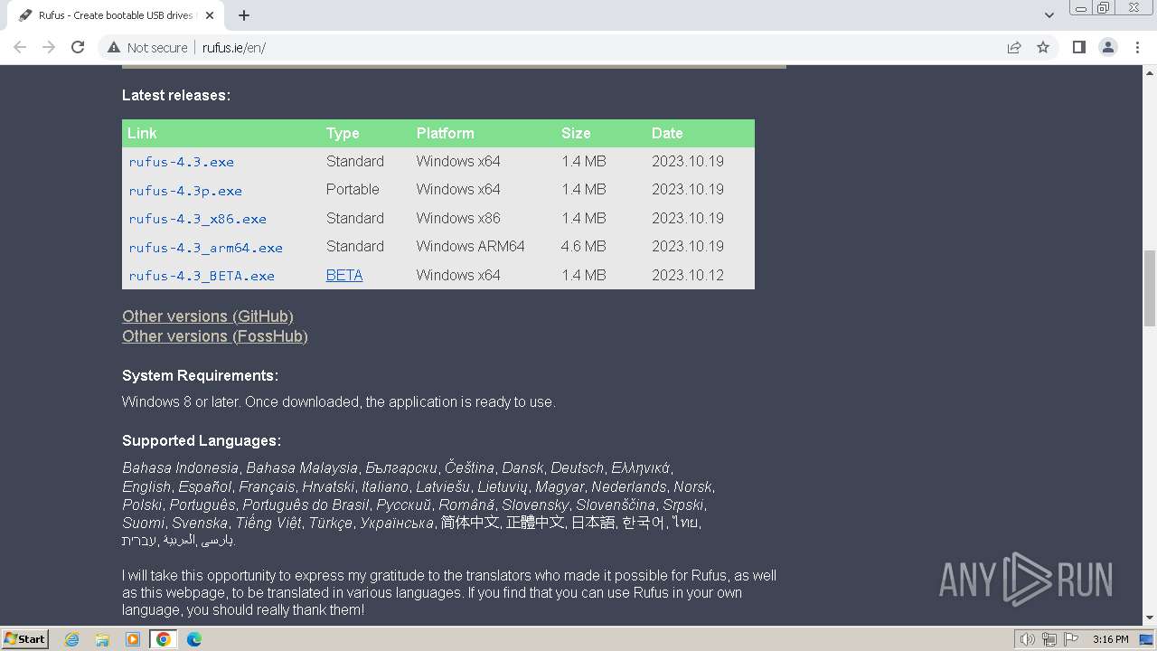Switch to Chrome in the taskbar
The height and width of the screenshot is (651, 1157).
coord(163,639)
